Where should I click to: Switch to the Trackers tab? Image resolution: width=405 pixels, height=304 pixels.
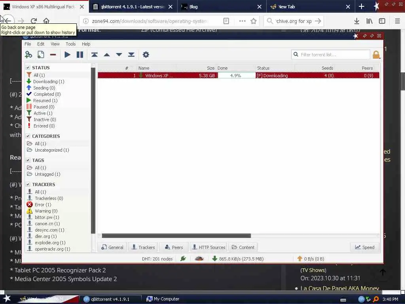point(143,247)
